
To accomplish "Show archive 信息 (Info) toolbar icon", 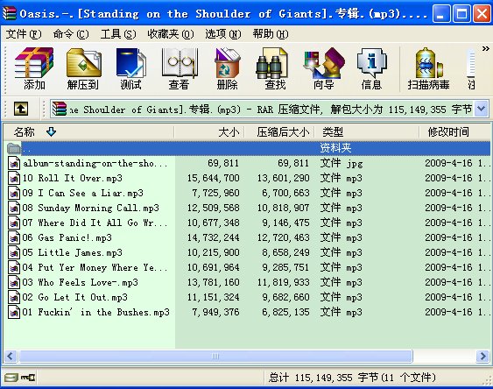I will 371,68.
